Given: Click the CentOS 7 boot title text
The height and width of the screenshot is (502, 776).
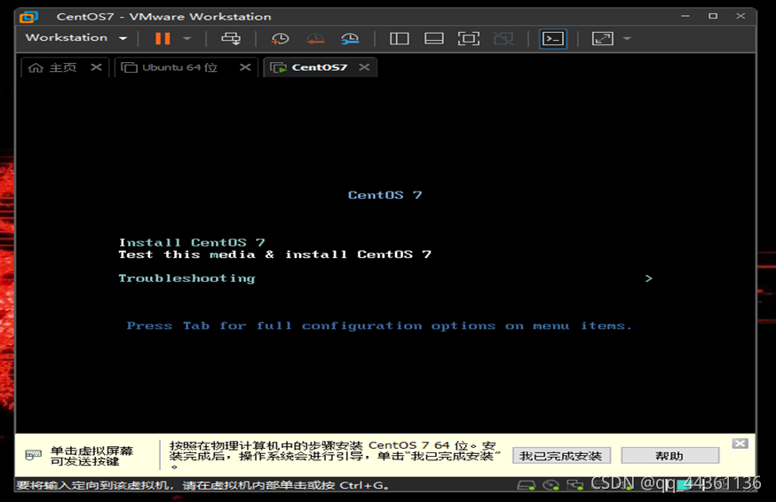Looking at the screenshot, I should [385, 195].
